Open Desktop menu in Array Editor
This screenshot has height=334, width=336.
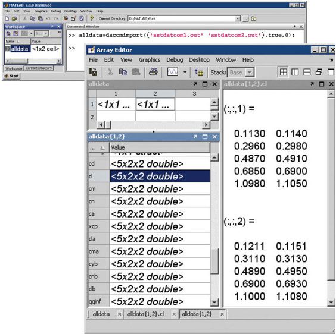coord(199,60)
